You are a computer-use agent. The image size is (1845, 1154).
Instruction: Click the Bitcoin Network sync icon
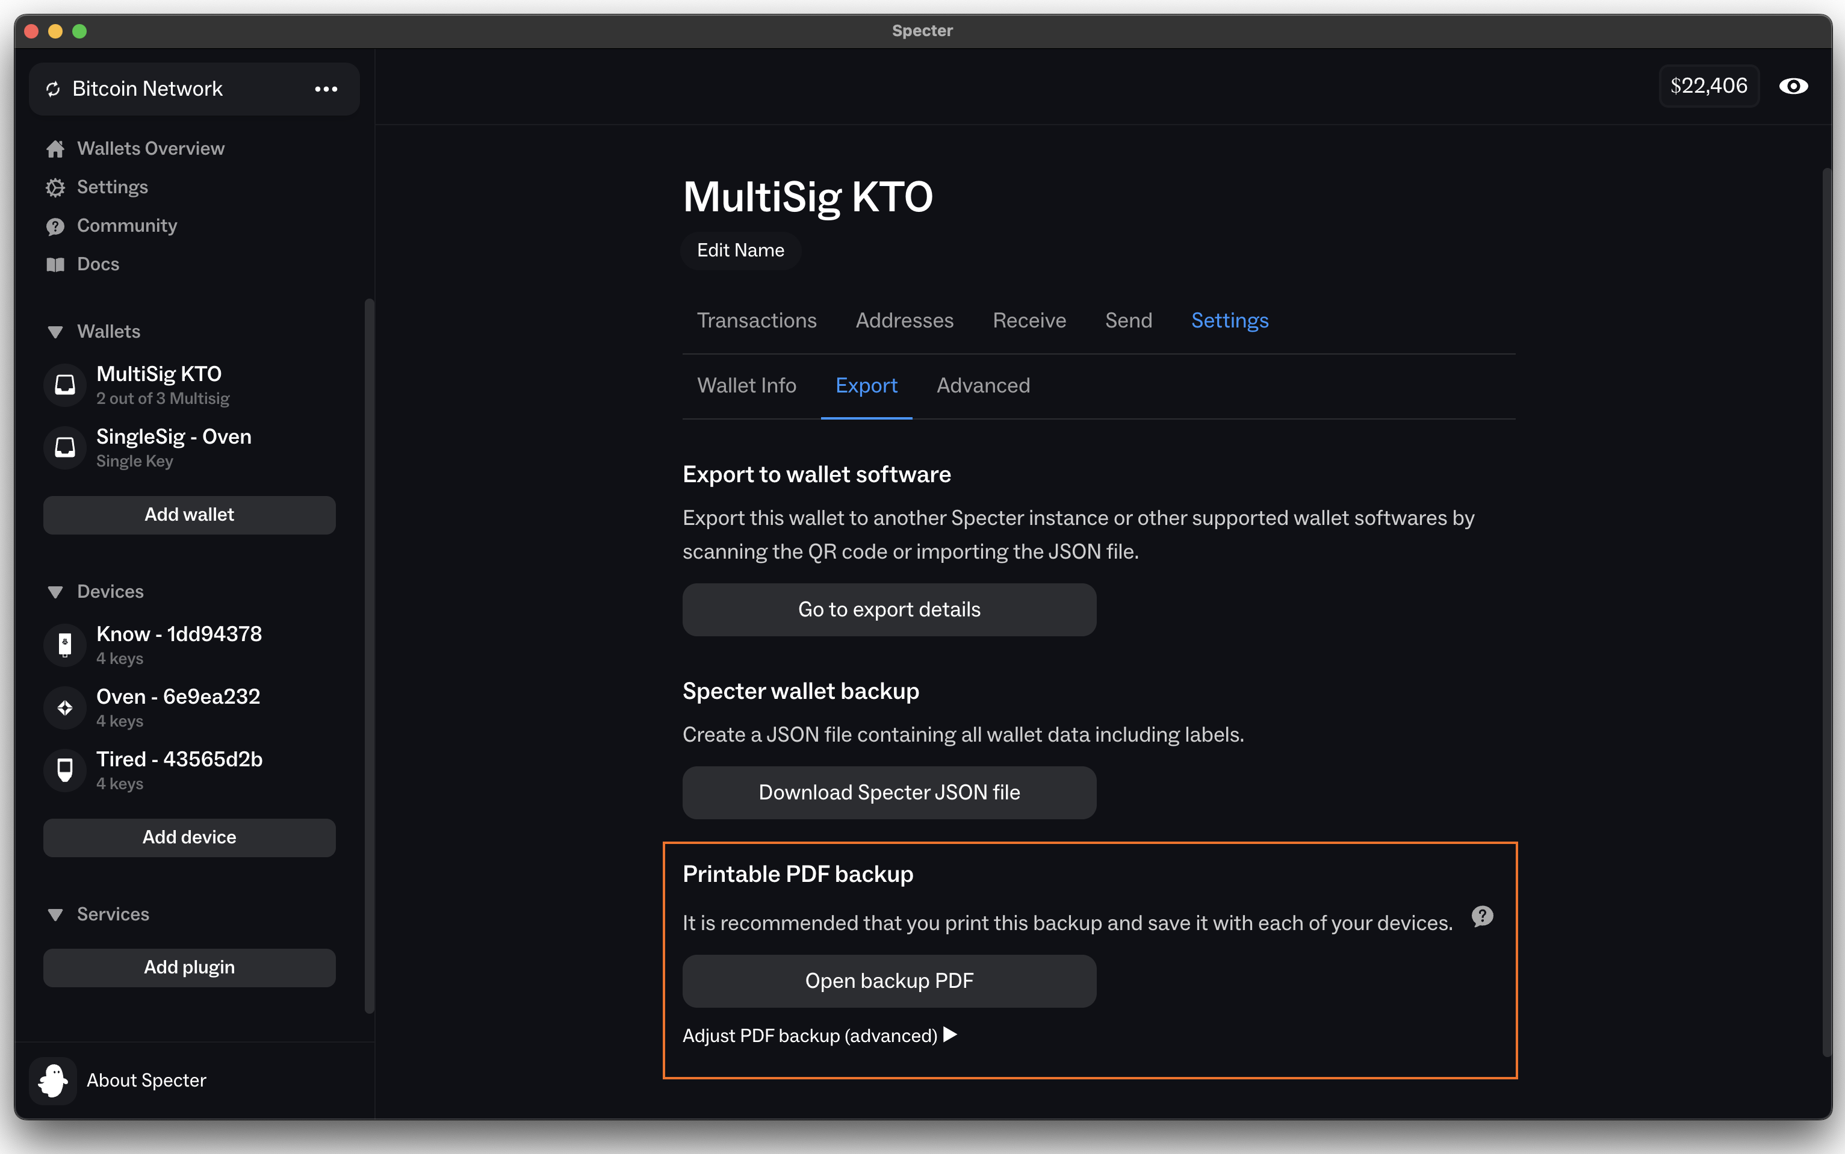pyautogui.click(x=52, y=89)
